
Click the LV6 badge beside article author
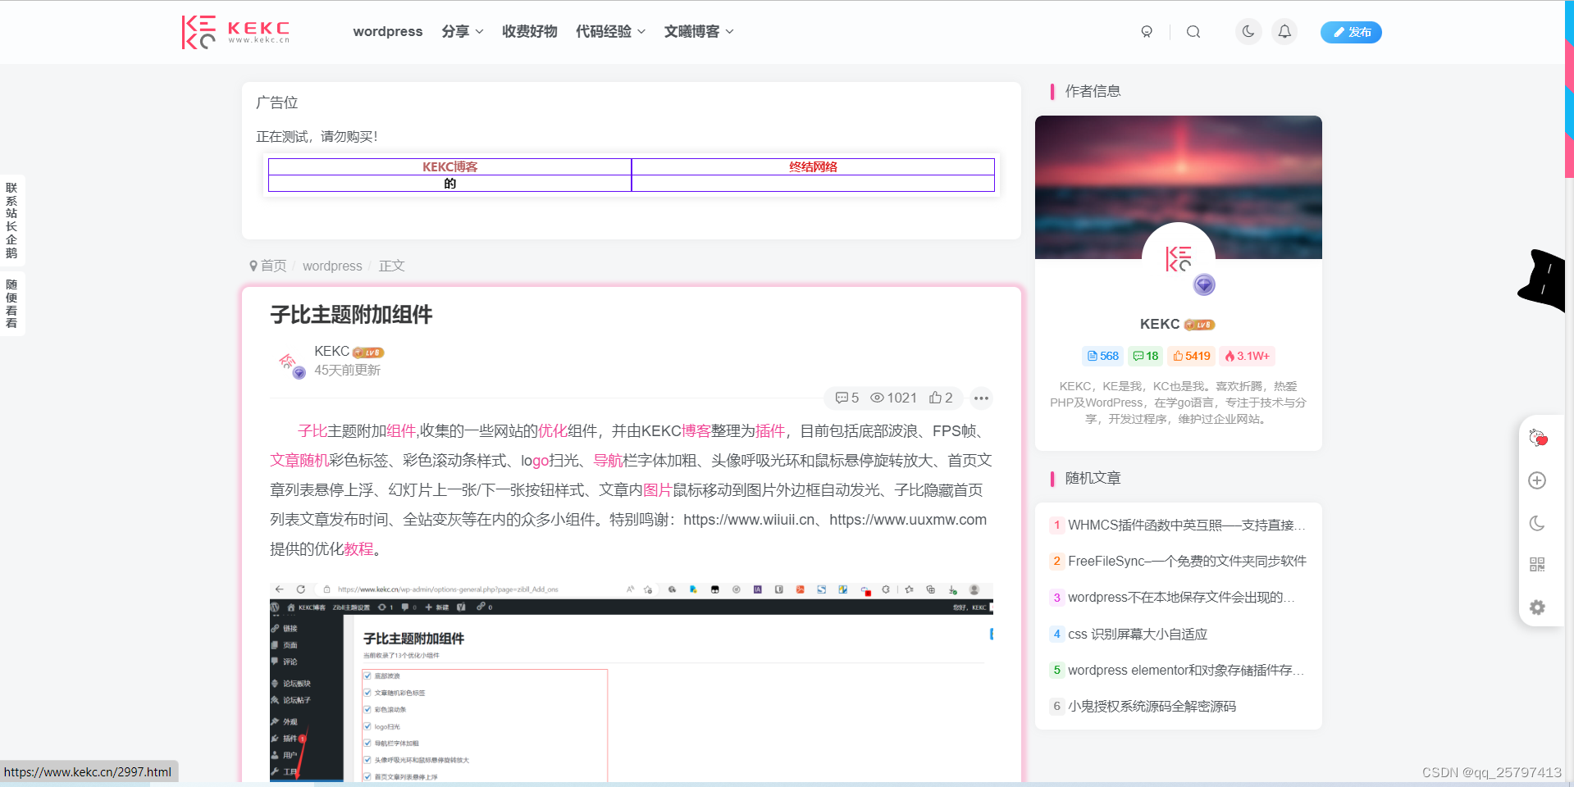pos(368,353)
